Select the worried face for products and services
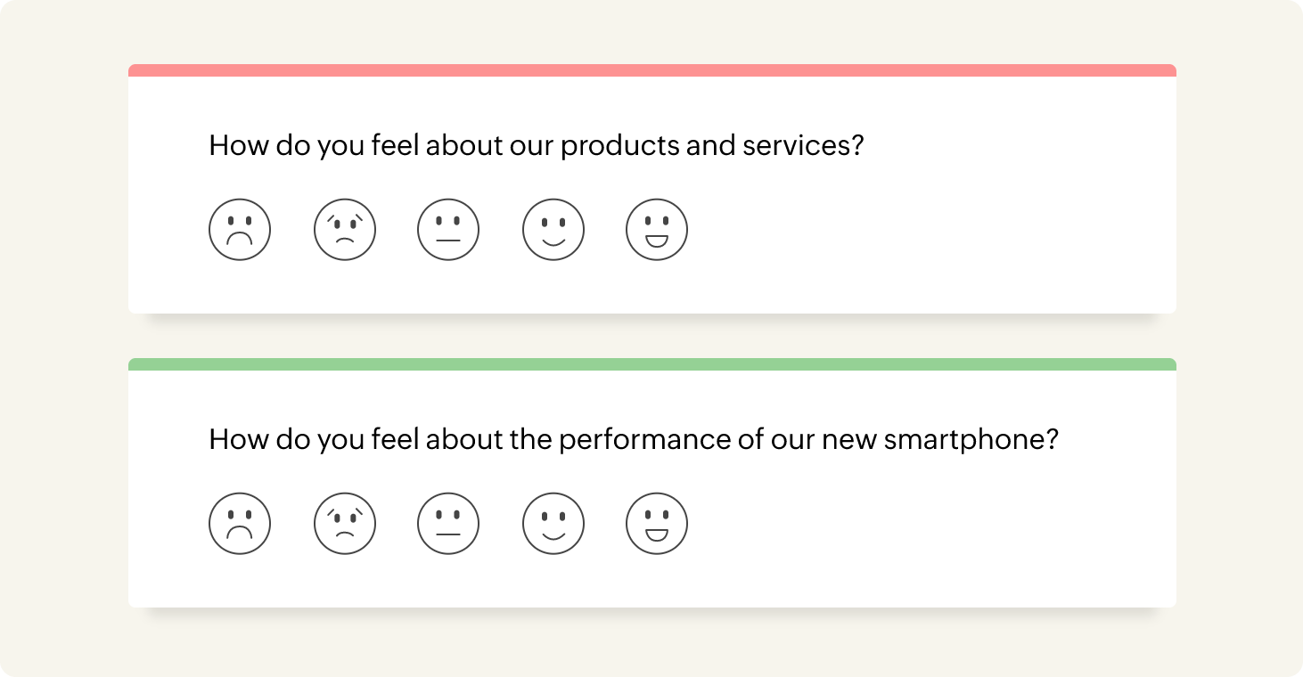1303x677 pixels. pyautogui.click(x=345, y=230)
